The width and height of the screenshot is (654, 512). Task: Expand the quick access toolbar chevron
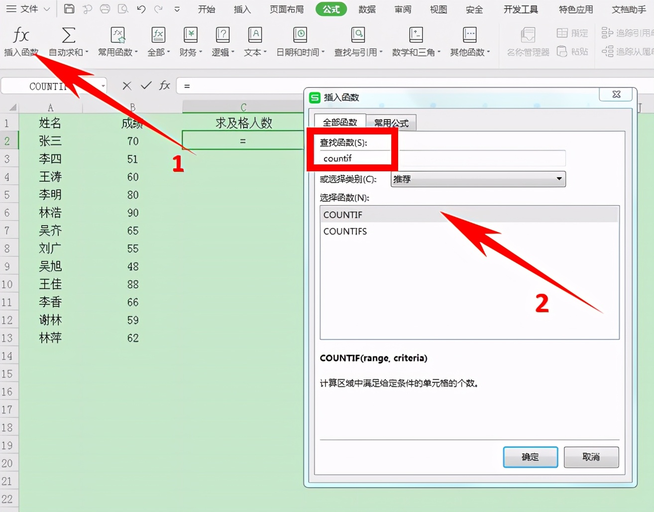pos(177,9)
